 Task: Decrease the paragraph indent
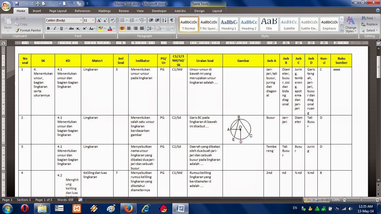point(151,20)
